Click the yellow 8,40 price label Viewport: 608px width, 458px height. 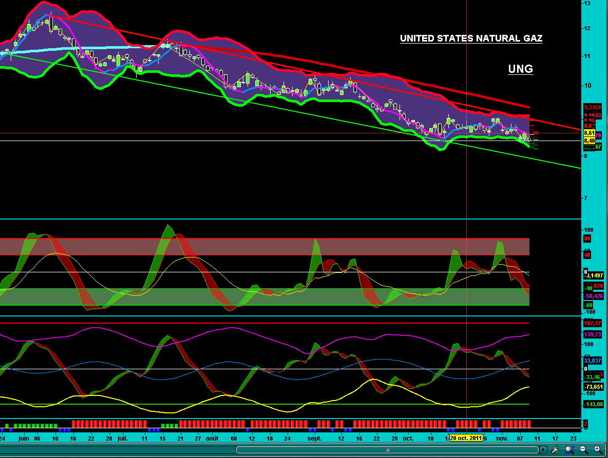click(590, 141)
